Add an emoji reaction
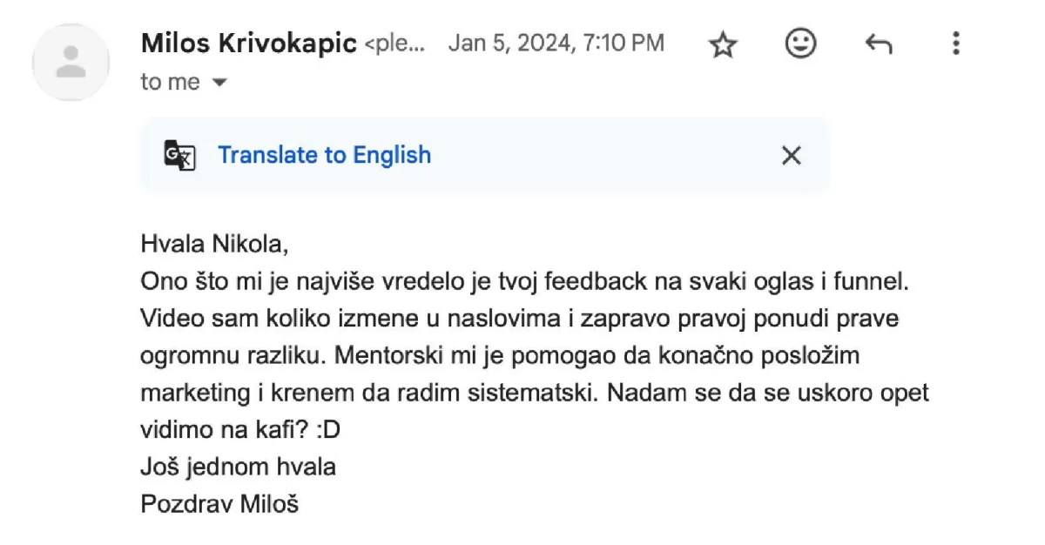 (800, 44)
